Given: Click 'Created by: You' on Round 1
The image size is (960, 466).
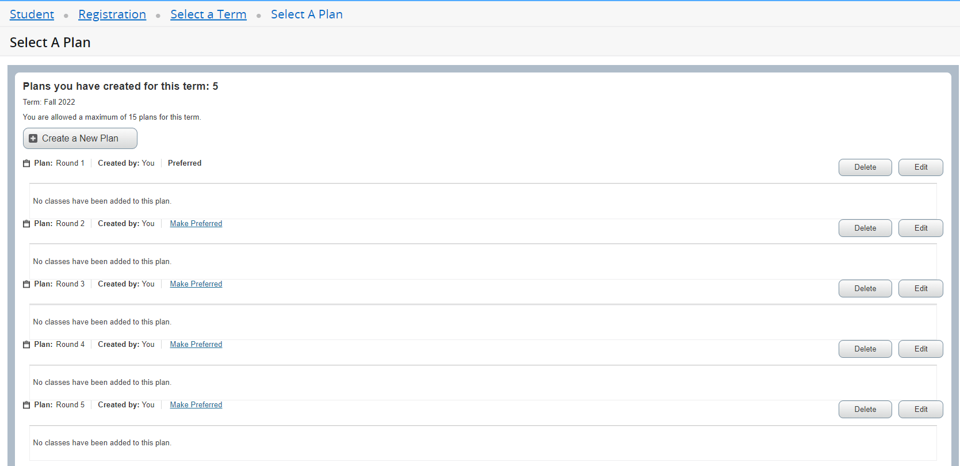Looking at the screenshot, I should (126, 163).
